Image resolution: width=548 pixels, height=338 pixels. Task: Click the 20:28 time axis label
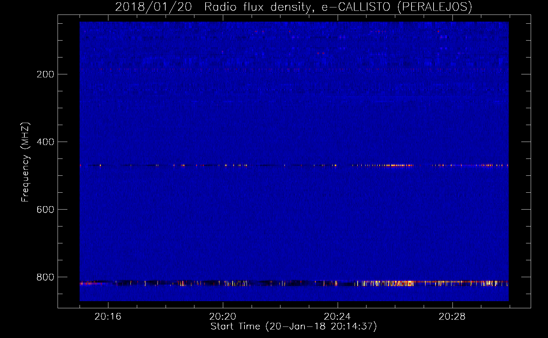pos(452,317)
